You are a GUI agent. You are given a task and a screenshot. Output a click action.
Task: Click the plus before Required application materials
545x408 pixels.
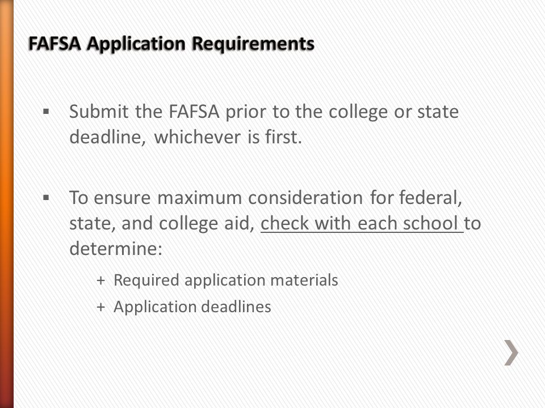(101, 280)
